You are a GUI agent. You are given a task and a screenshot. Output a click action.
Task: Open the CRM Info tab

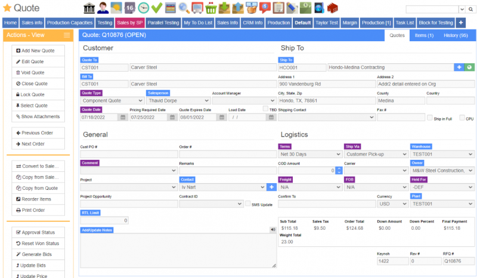(x=252, y=22)
